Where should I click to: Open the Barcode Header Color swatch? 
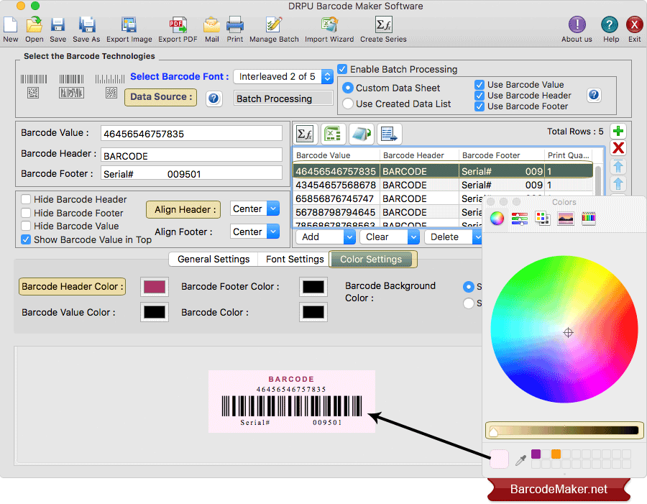[x=155, y=287]
